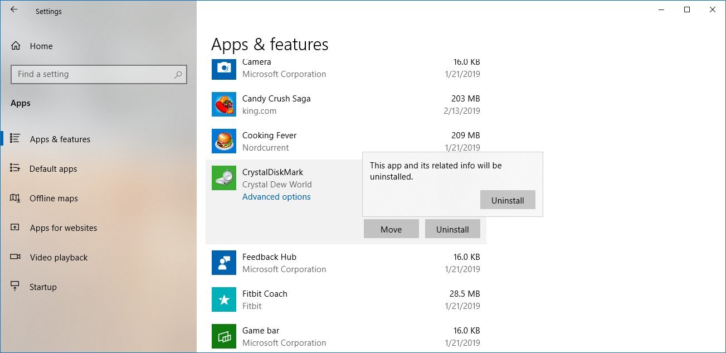Open Startup settings
The width and height of the screenshot is (726, 353).
click(43, 287)
